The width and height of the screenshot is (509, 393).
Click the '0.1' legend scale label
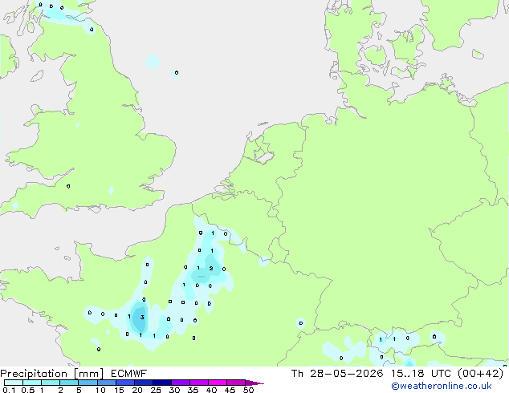pyautogui.click(x=9, y=390)
